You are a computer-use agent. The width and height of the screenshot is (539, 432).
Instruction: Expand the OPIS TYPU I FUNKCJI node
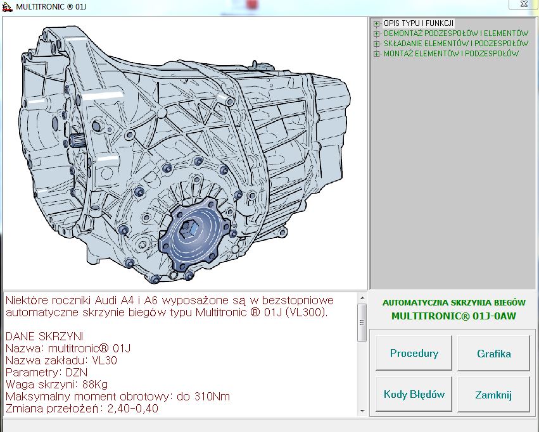(376, 23)
